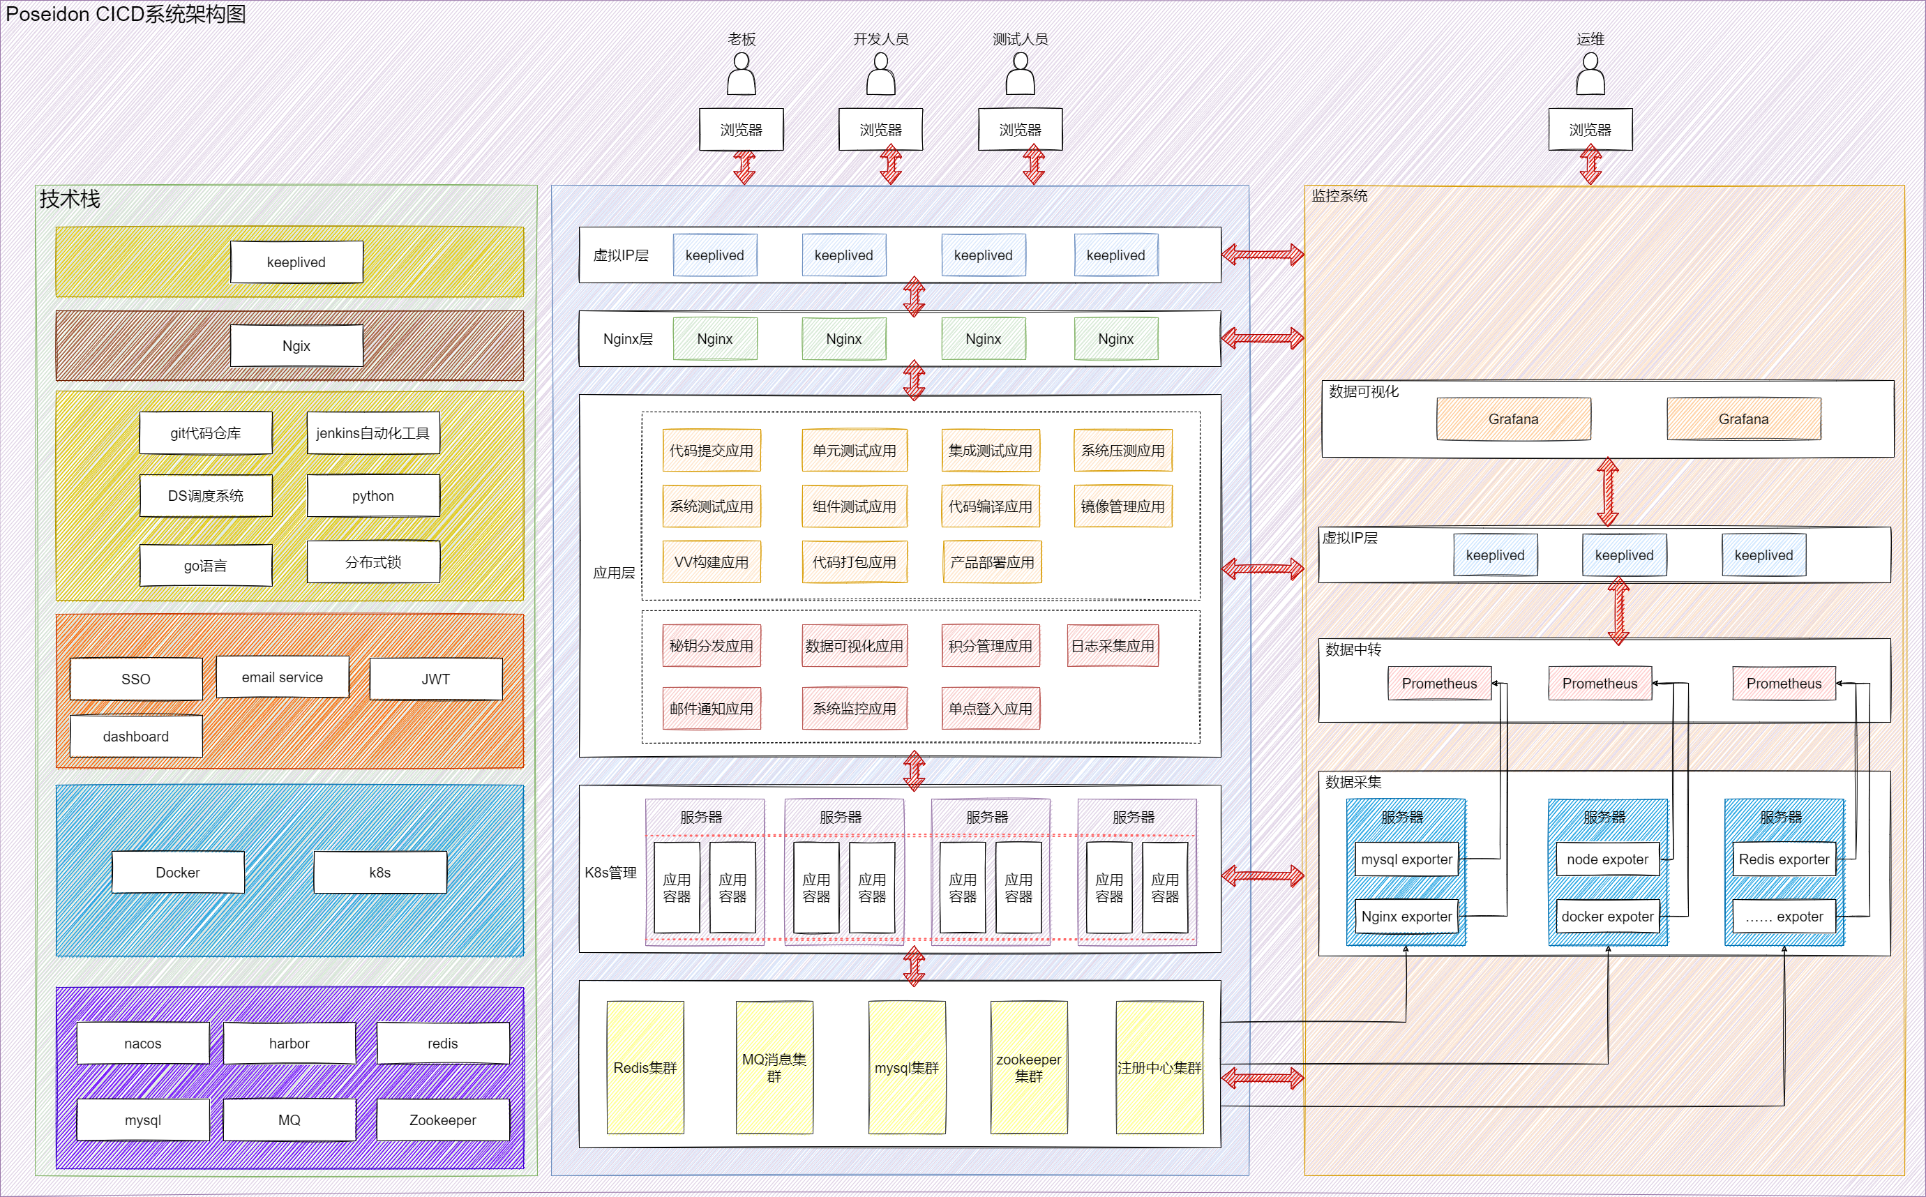Click the 老板 person icon

coord(741,75)
